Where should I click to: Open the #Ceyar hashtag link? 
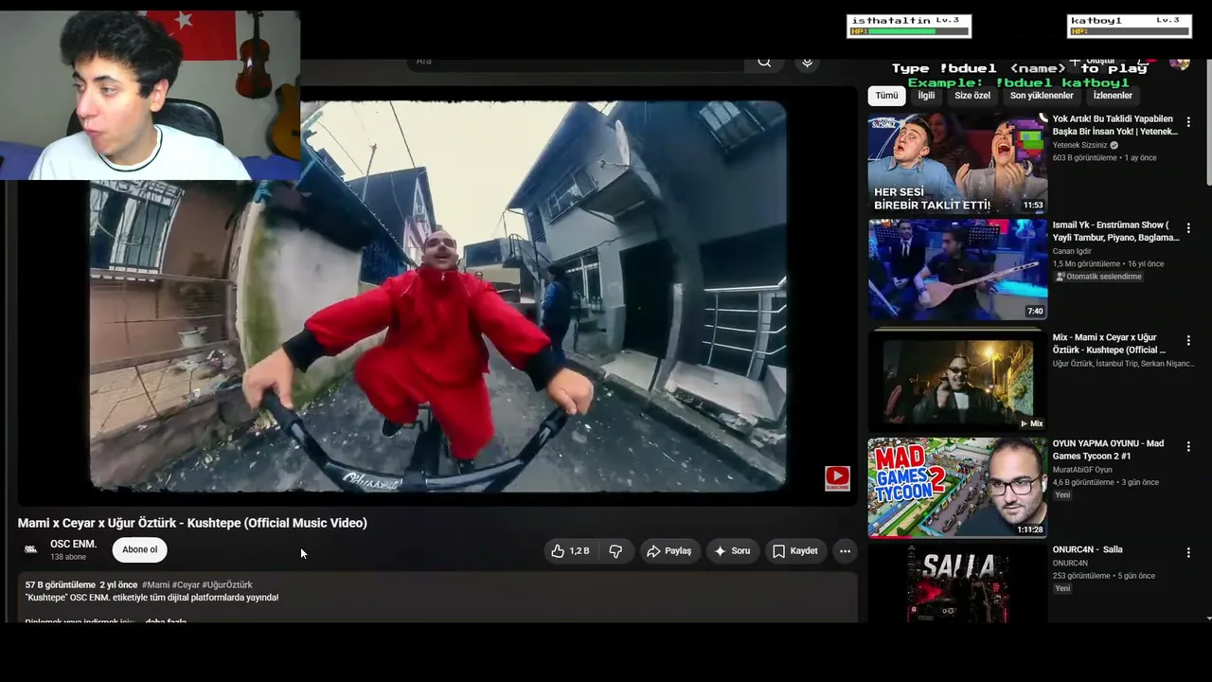pos(185,585)
